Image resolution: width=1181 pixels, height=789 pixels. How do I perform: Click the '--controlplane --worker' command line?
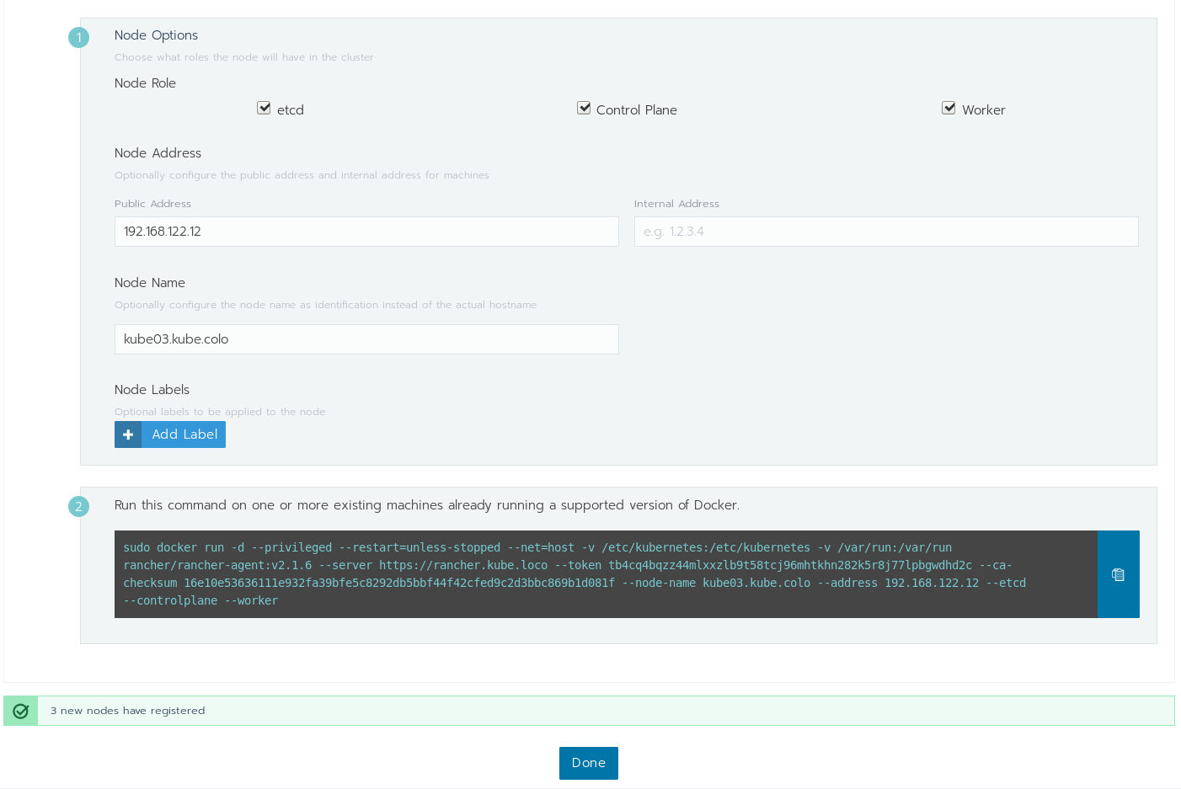pyautogui.click(x=200, y=600)
